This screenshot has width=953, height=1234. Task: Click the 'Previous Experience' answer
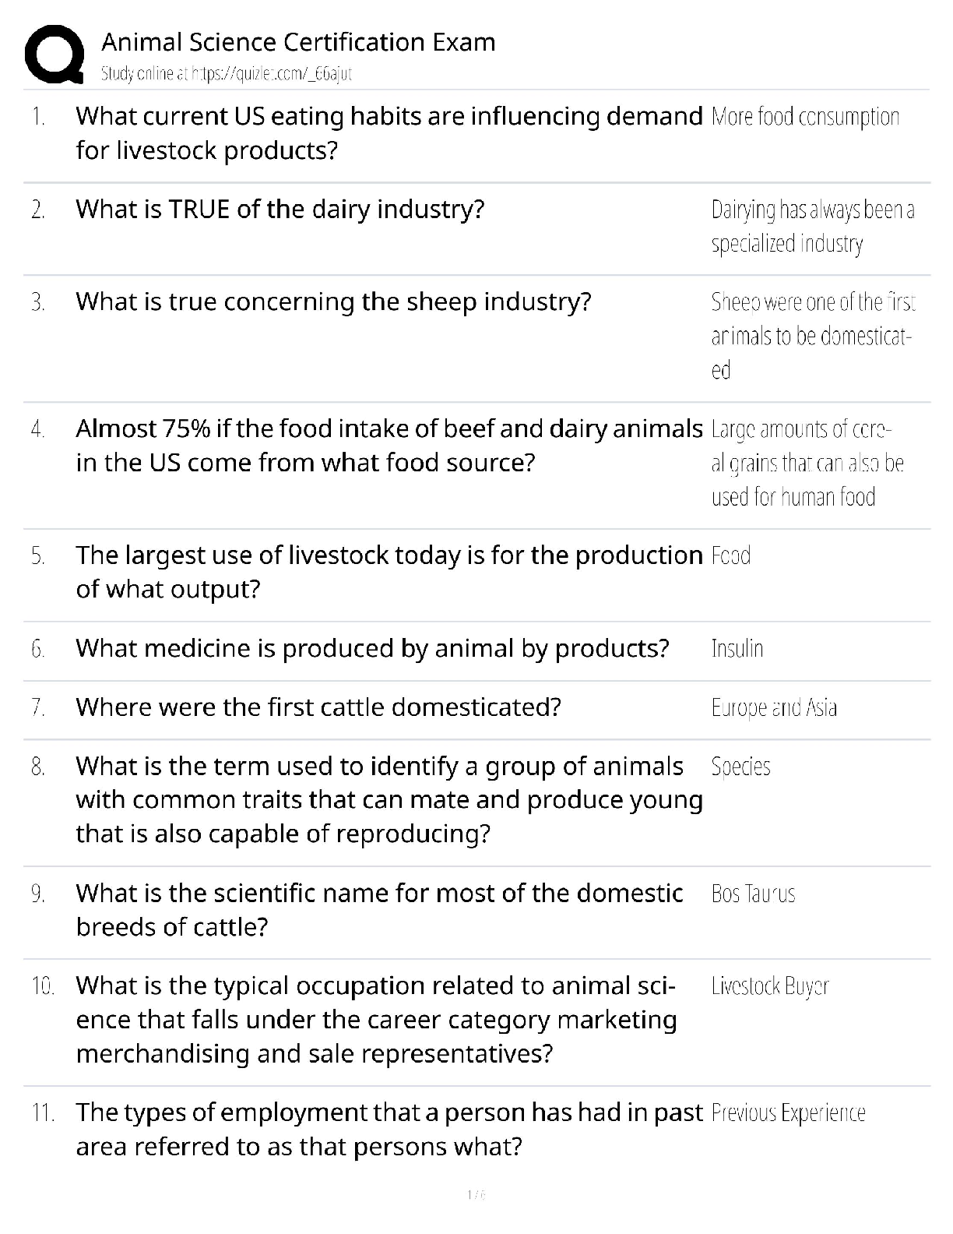(788, 1113)
